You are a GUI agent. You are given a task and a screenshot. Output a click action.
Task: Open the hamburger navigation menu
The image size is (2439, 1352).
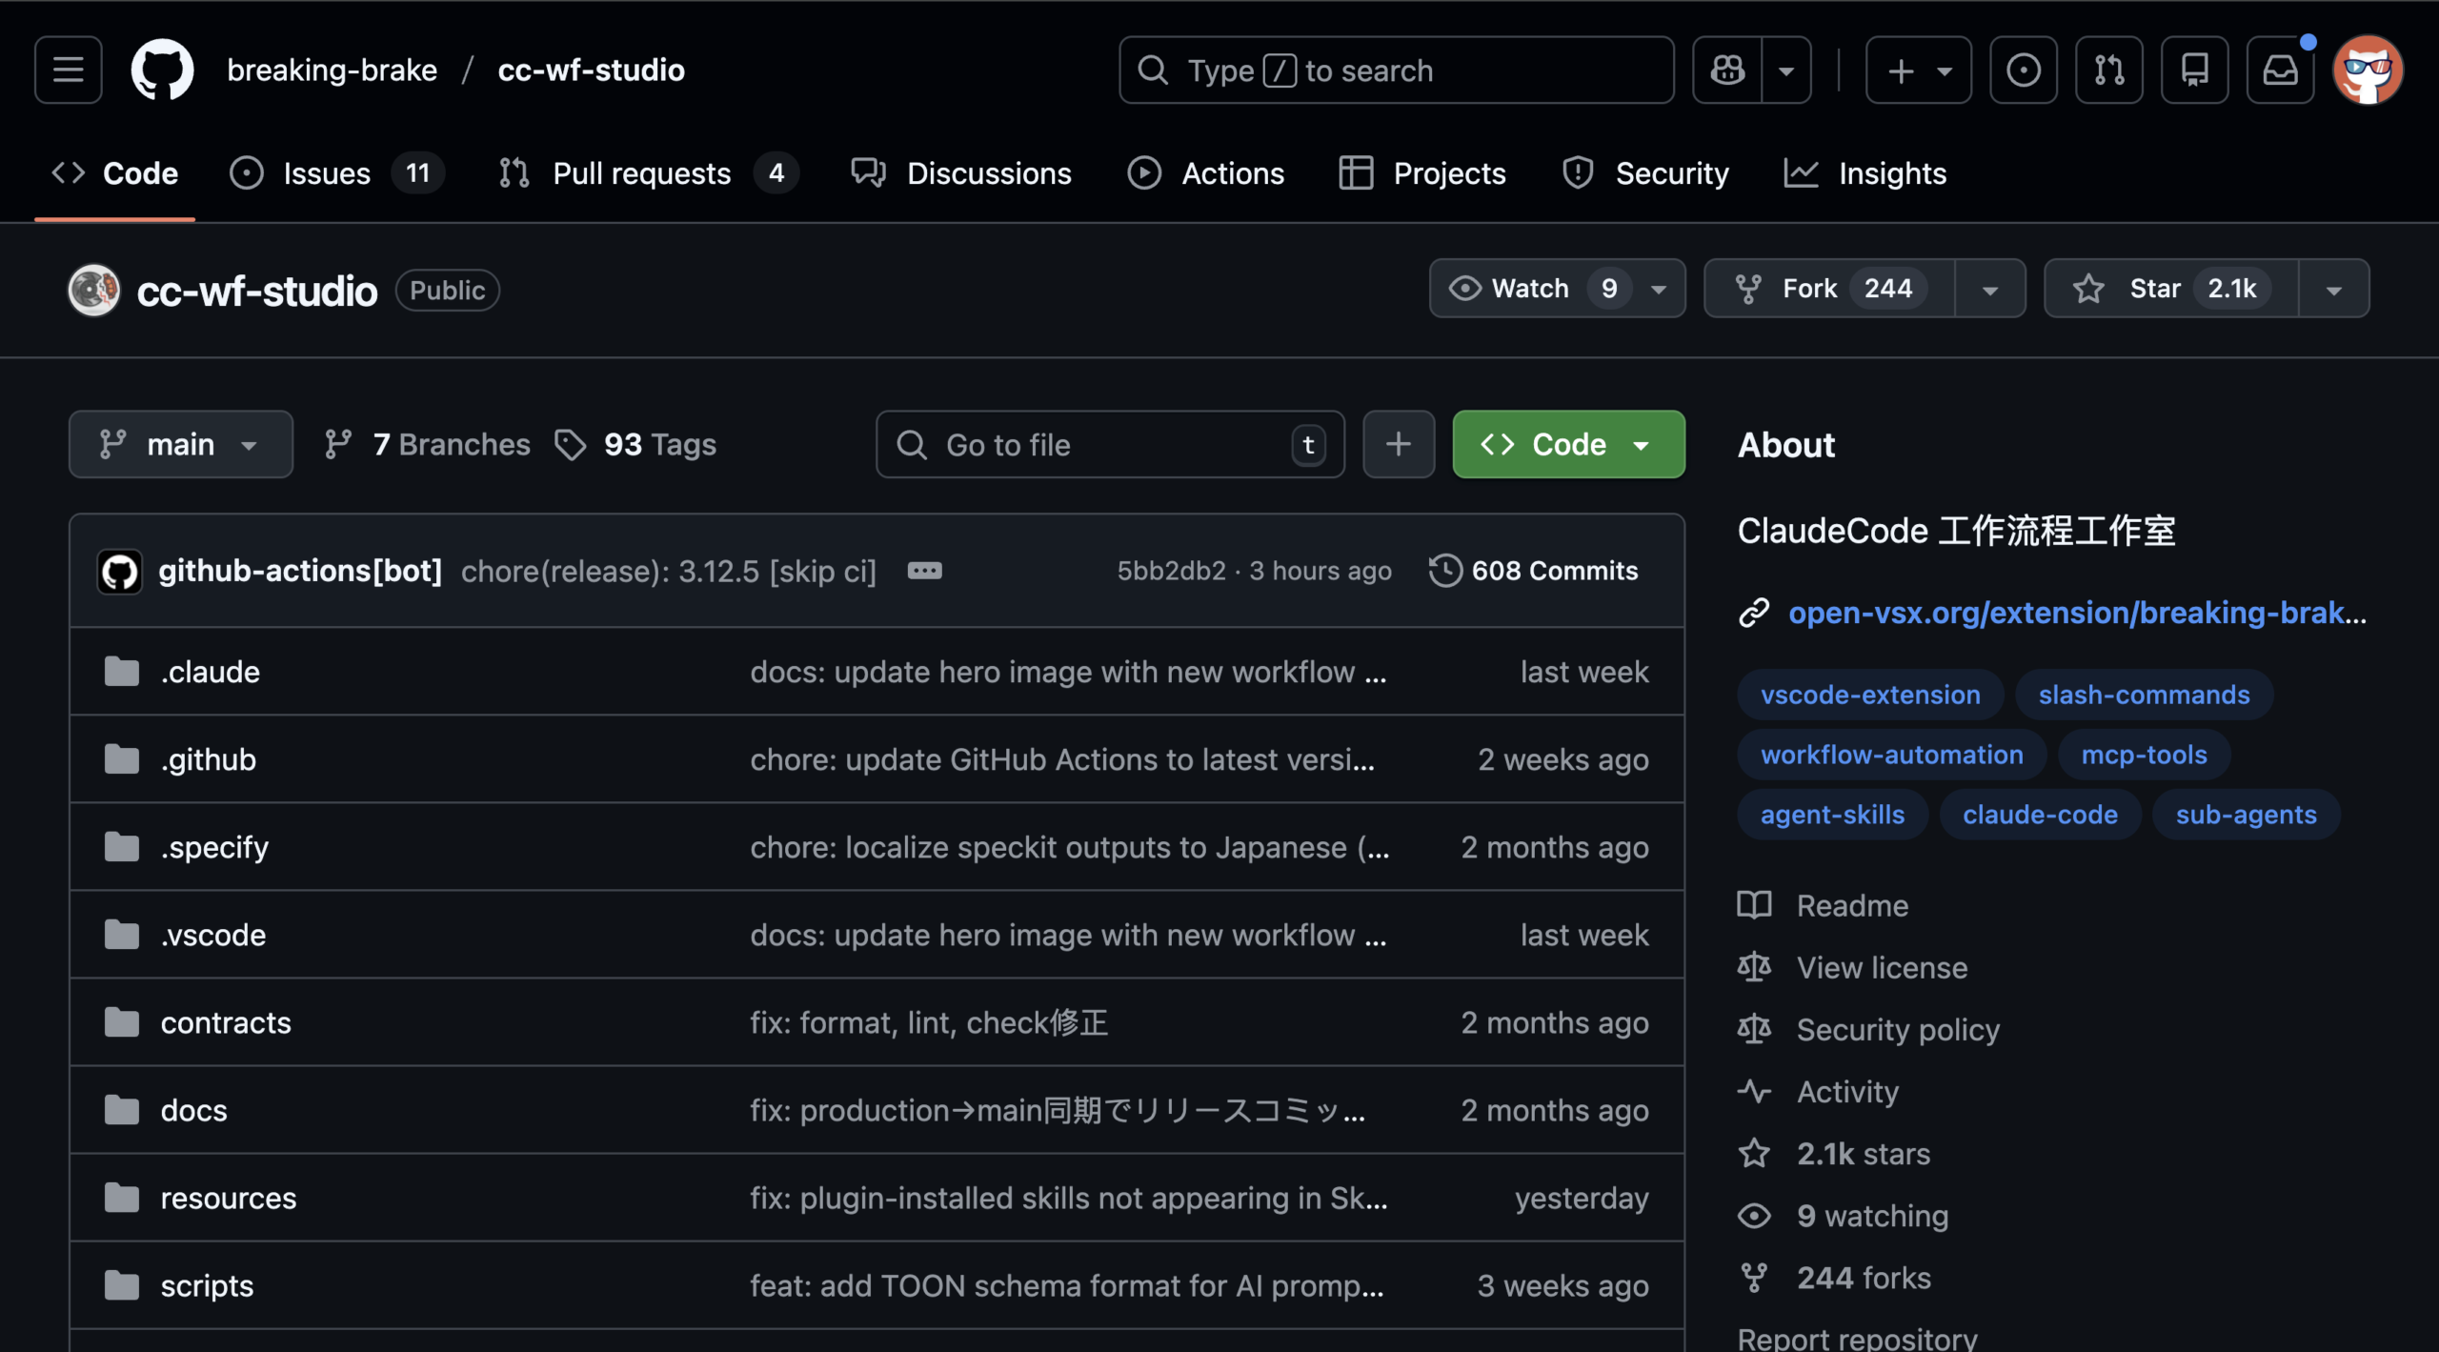coord(67,69)
